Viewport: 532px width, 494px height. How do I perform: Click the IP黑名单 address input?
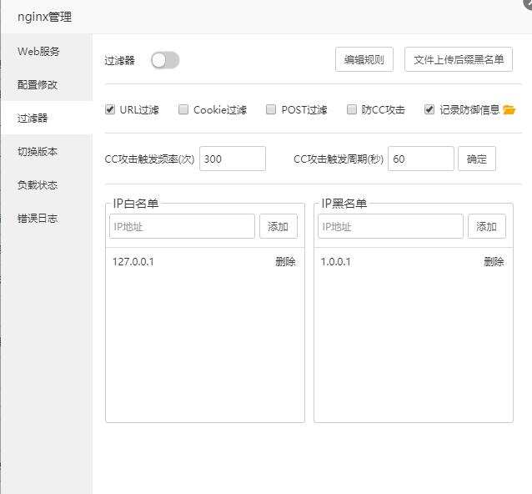click(390, 226)
